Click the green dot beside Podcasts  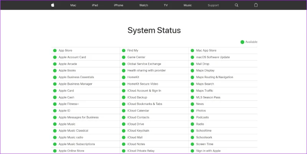(x=192, y=118)
